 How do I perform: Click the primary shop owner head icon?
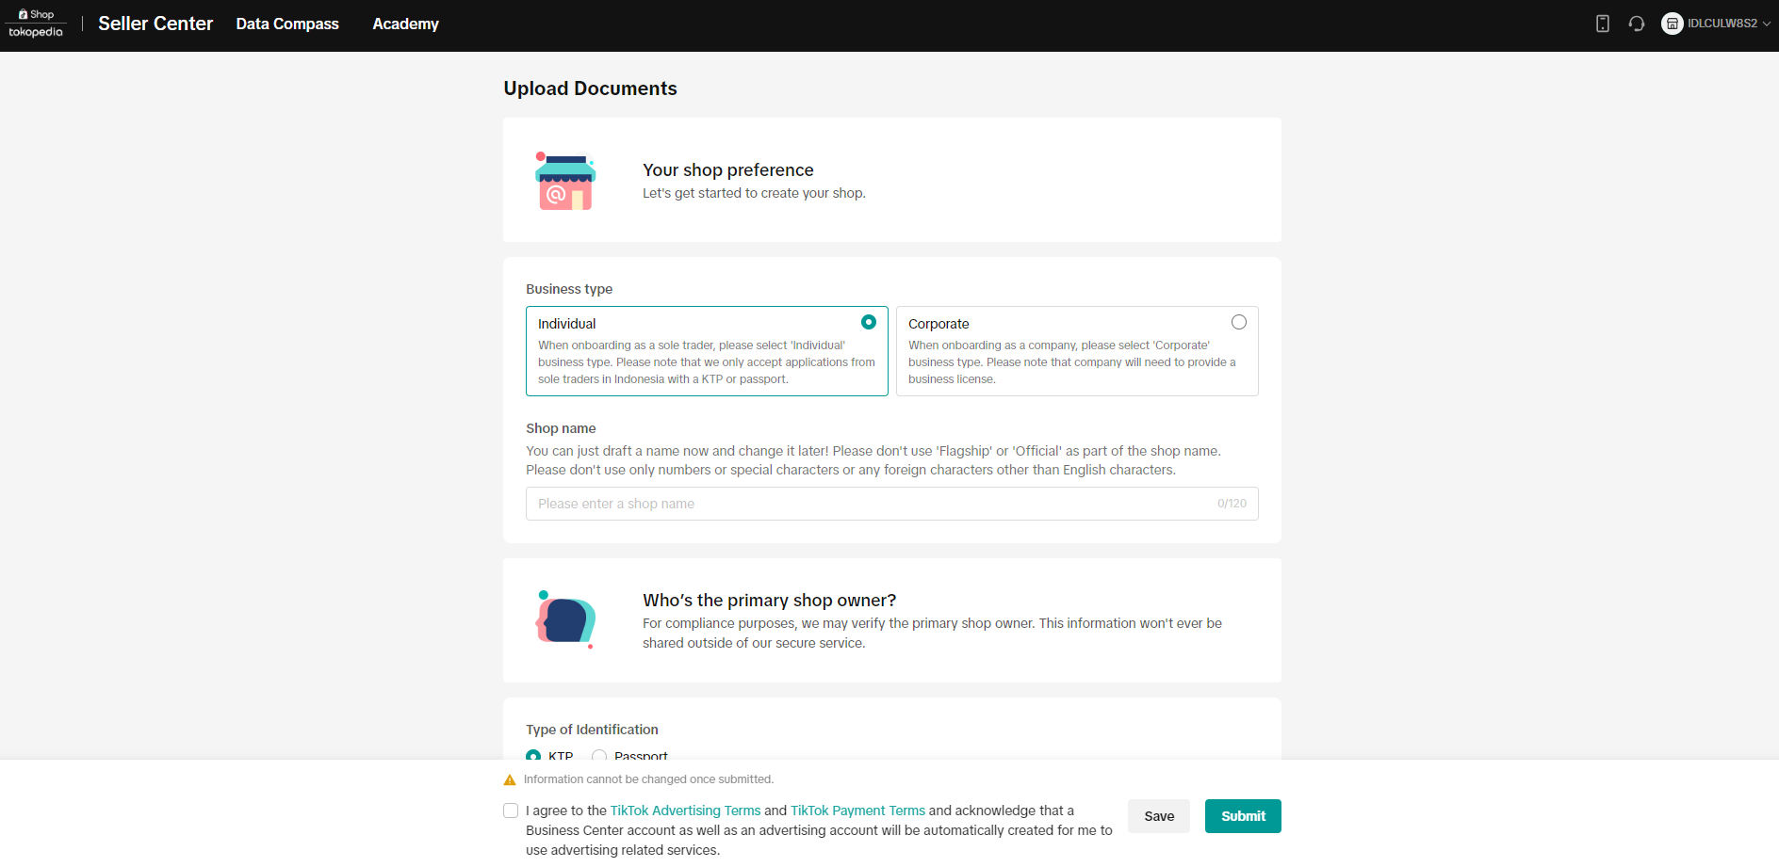pyautogui.click(x=565, y=620)
